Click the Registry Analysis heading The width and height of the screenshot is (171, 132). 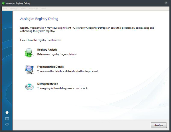tap(47, 50)
